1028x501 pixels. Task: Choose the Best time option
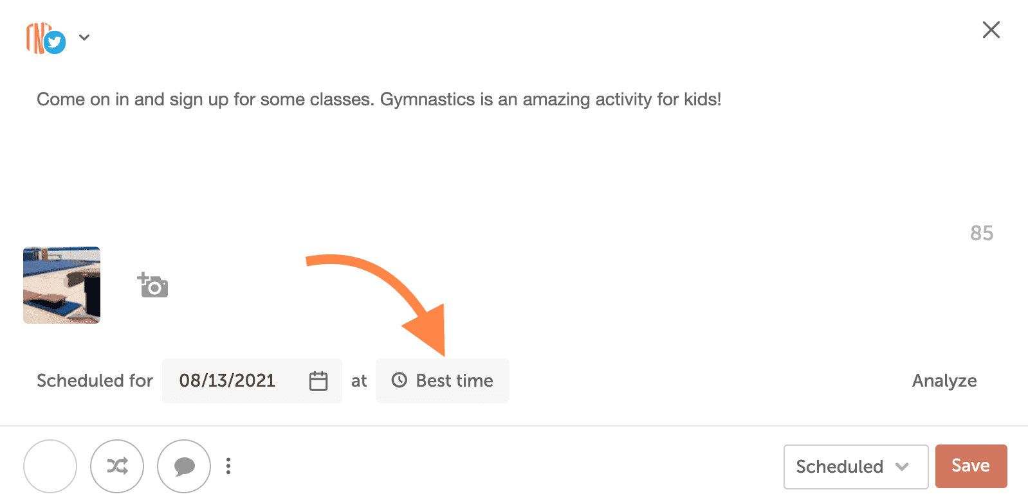[x=454, y=381]
